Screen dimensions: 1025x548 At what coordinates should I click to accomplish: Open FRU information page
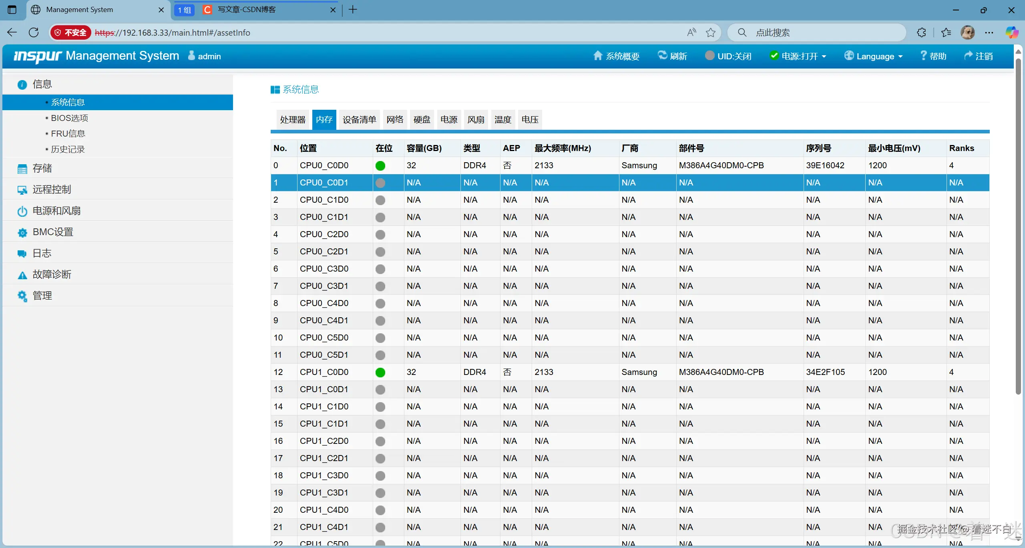[68, 133]
